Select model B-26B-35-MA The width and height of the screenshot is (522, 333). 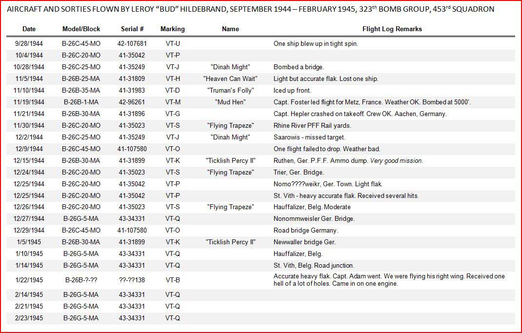tap(81, 90)
